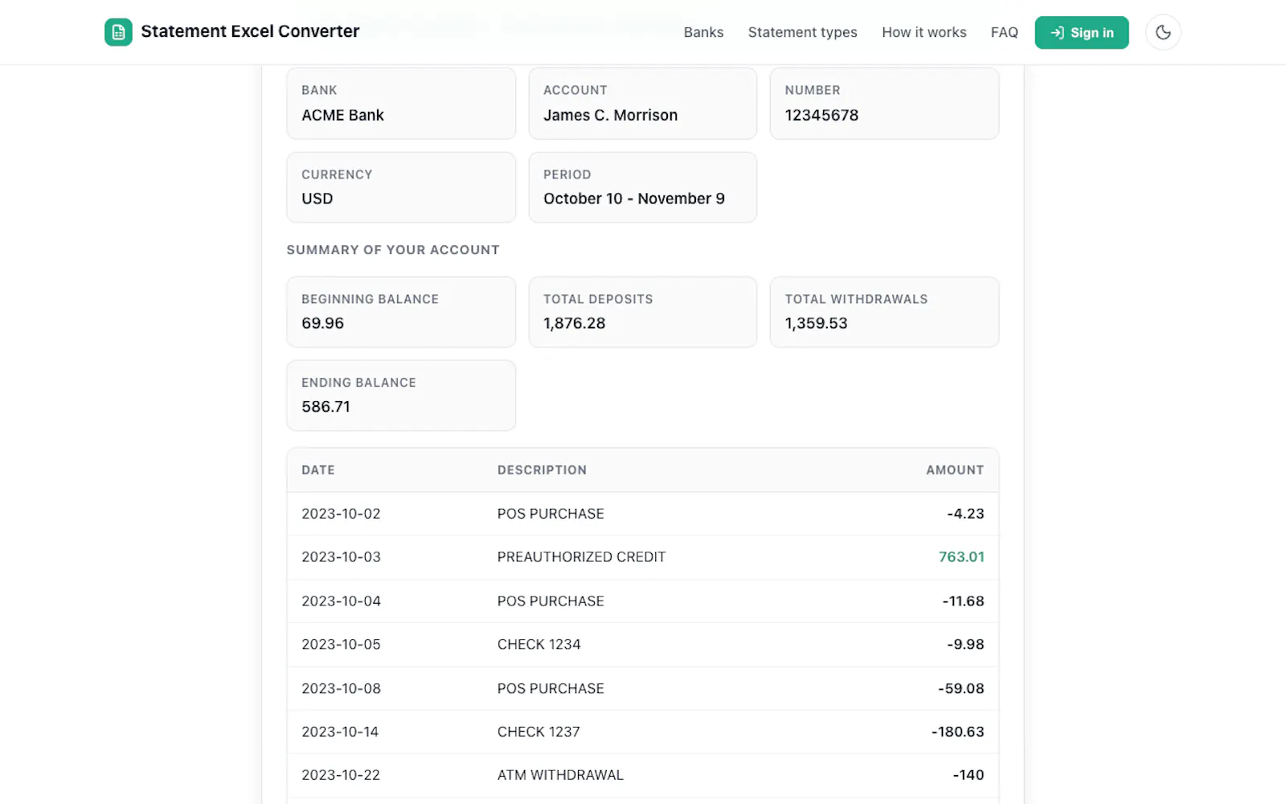Click the DESCRIPTION column header
Viewport: 1286px width, 804px height.
(542, 470)
